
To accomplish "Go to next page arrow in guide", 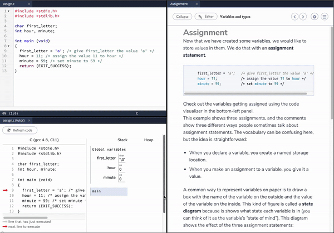I will (x=303, y=17).
